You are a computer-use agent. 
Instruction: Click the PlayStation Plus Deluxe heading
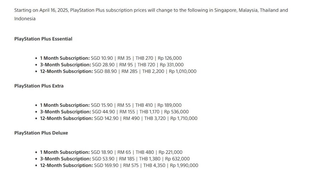(x=41, y=133)
